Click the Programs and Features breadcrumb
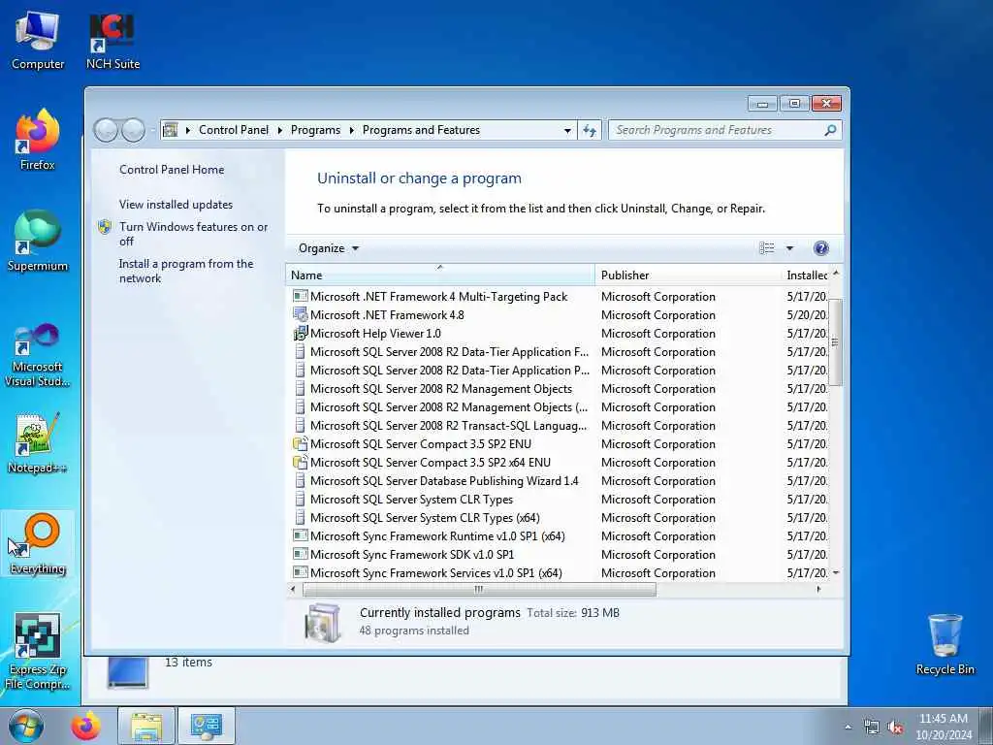Screen dimensions: 993x745 [421, 130]
